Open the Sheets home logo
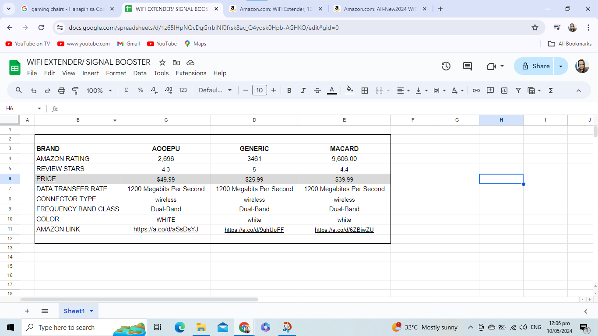 pyautogui.click(x=15, y=67)
